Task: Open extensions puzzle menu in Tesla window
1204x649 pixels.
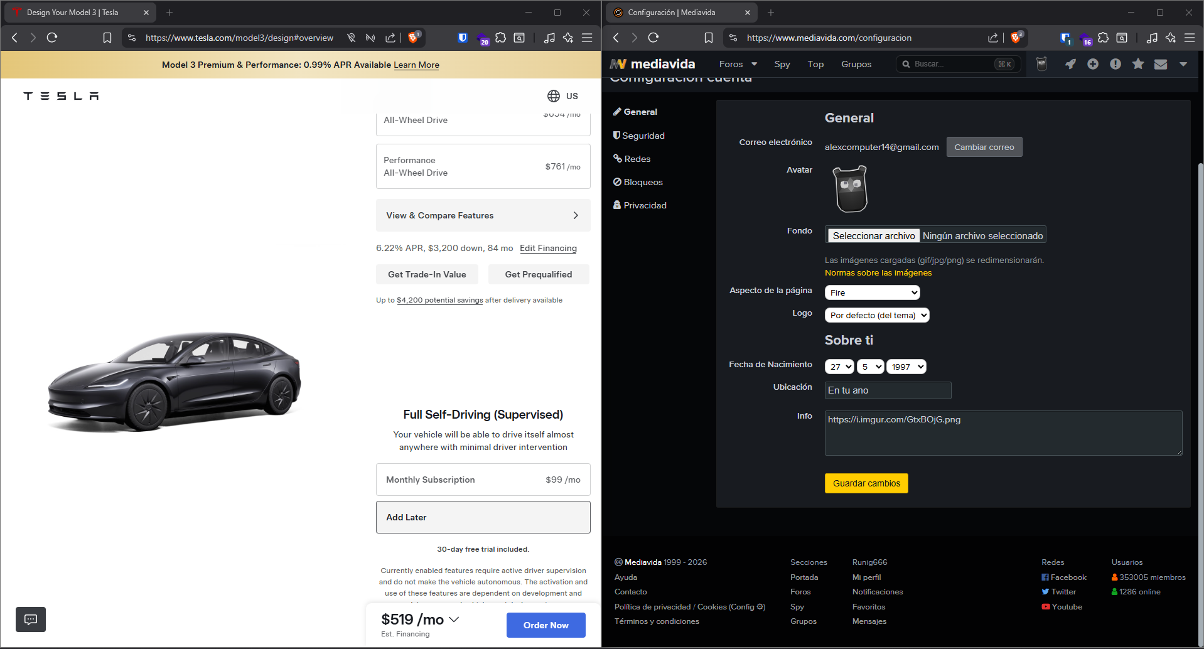Action: pyautogui.click(x=500, y=38)
